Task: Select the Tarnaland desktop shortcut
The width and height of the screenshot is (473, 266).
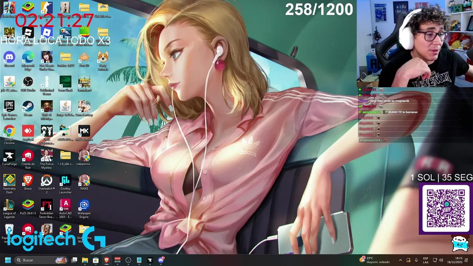Action: pyautogui.click(x=84, y=84)
